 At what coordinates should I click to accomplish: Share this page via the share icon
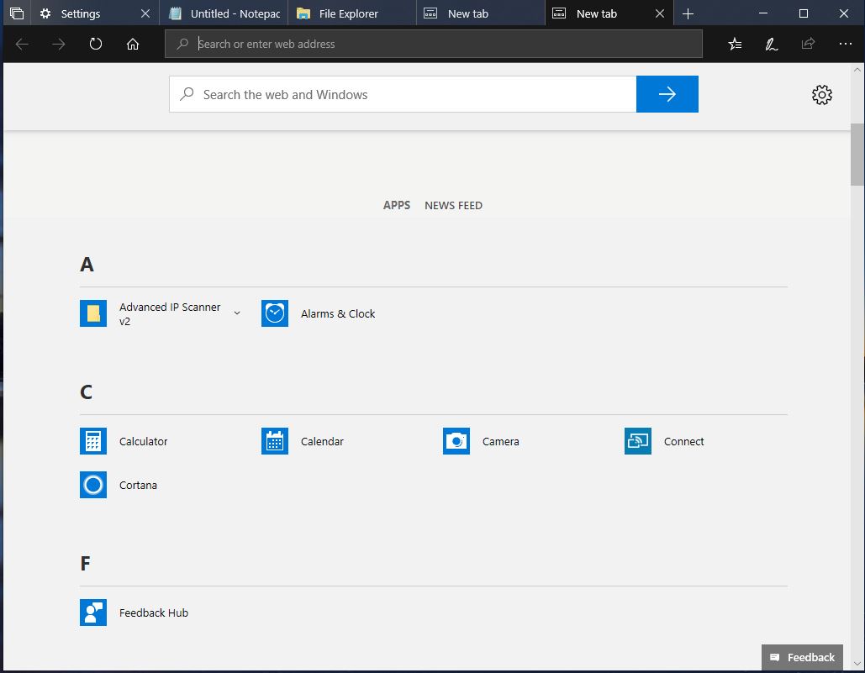pyautogui.click(x=808, y=44)
